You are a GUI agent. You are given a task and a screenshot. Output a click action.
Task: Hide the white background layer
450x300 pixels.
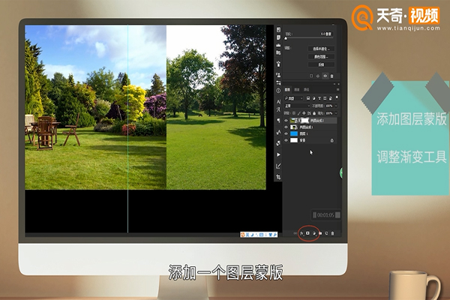point(286,140)
